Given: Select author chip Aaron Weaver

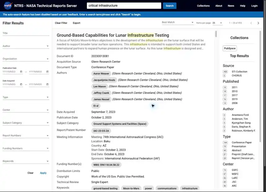Looking at the screenshot, I should [101, 73].
